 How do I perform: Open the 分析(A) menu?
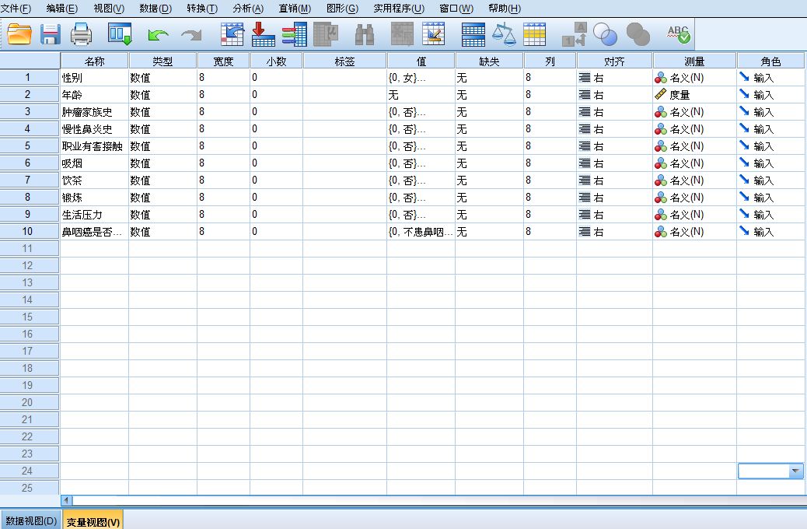pyautogui.click(x=248, y=9)
